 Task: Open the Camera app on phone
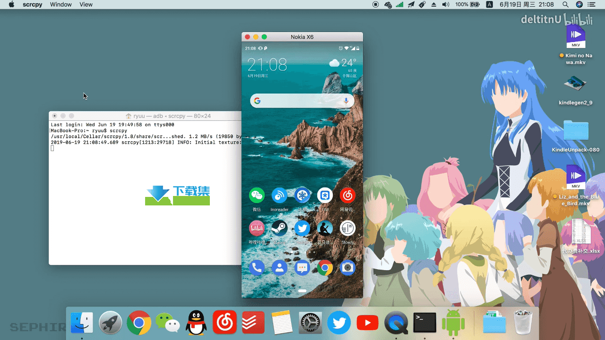347,268
